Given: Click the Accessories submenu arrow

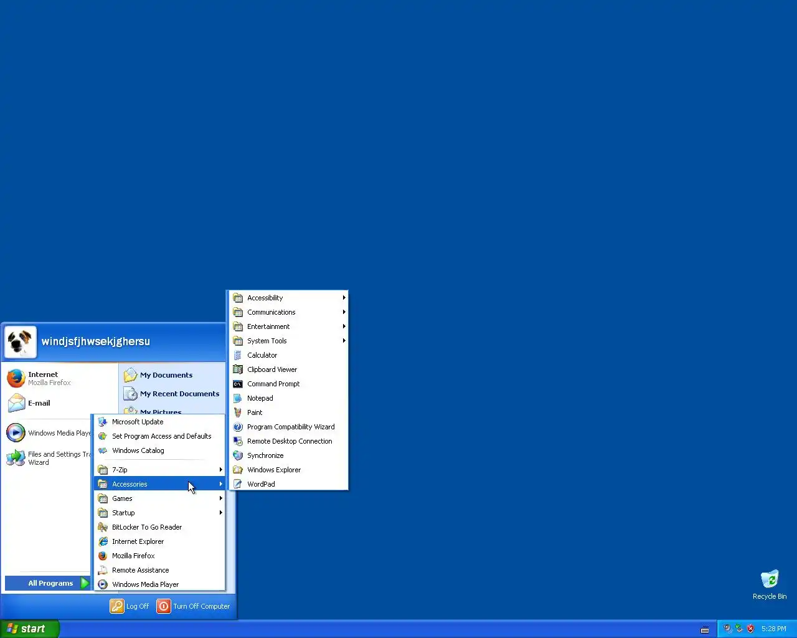Looking at the screenshot, I should pos(220,484).
